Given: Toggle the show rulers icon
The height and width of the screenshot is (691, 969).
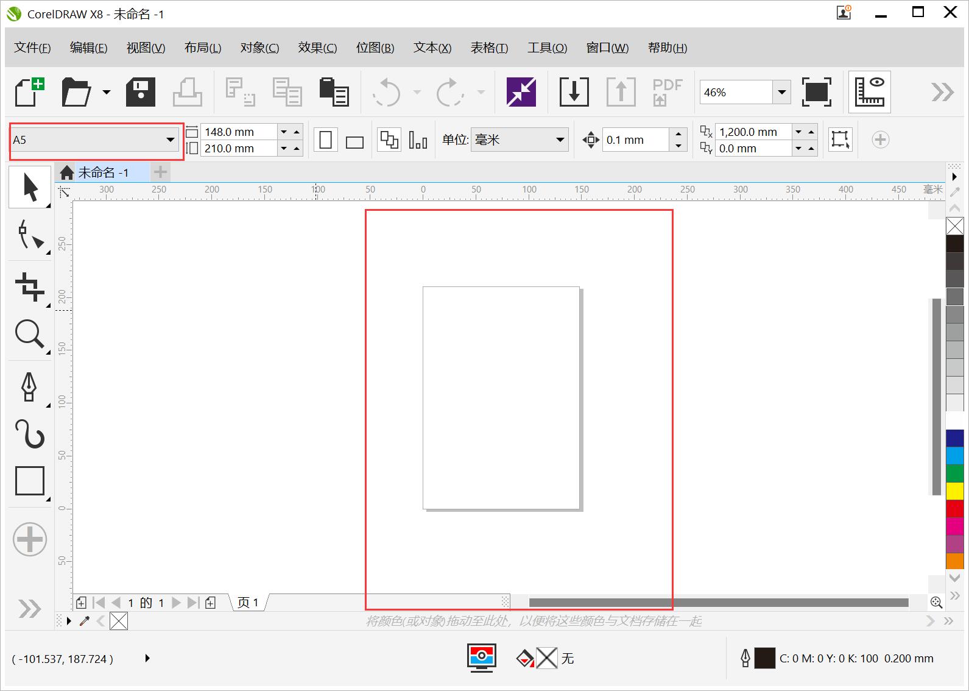Looking at the screenshot, I should [x=870, y=92].
